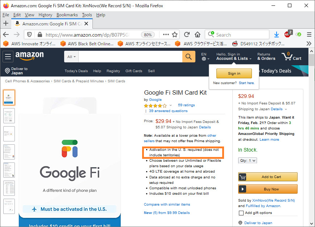Select the first product thumbnail

9,98
